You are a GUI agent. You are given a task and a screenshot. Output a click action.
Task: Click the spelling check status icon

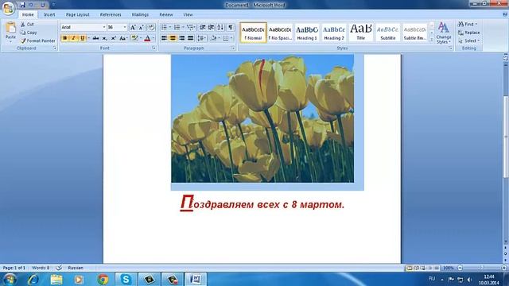[x=59, y=268]
